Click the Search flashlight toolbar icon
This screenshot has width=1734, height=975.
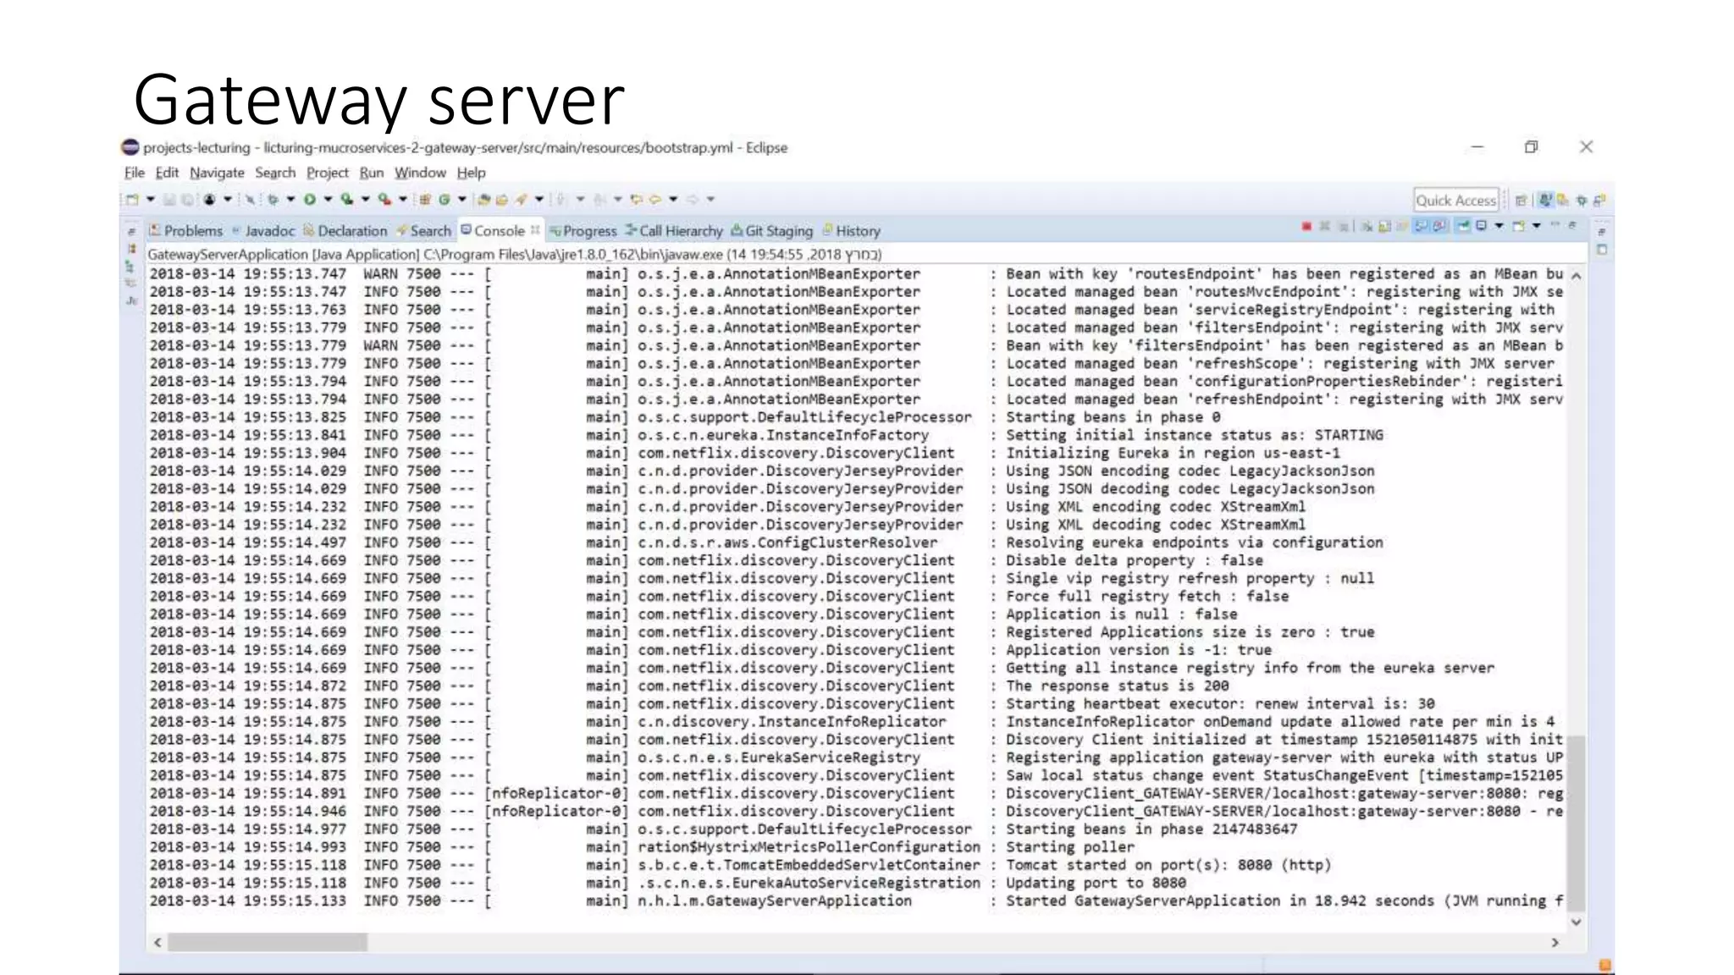coord(521,200)
